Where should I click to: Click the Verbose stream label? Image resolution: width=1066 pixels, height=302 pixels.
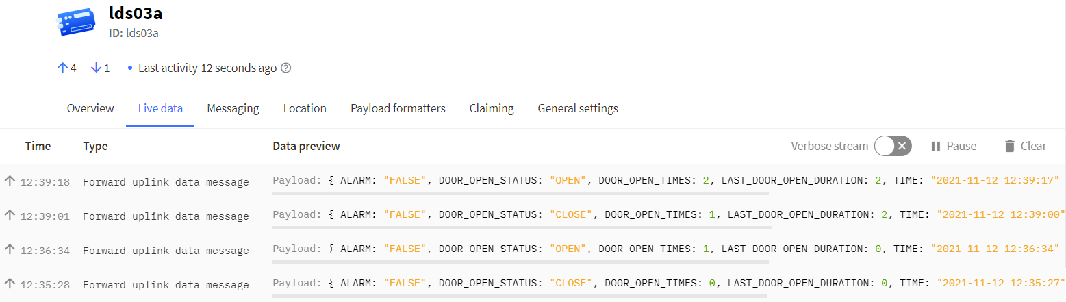829,146
